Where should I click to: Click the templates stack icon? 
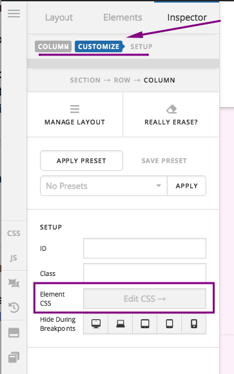click(x=14, y=357)
